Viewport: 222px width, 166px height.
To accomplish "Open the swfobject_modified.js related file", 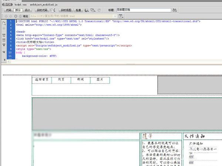I will coord(44,5).
